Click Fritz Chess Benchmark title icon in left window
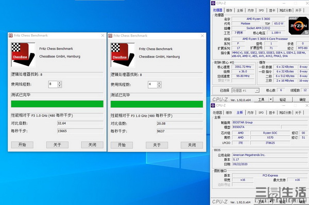309x205 pixels. [11, 35]
